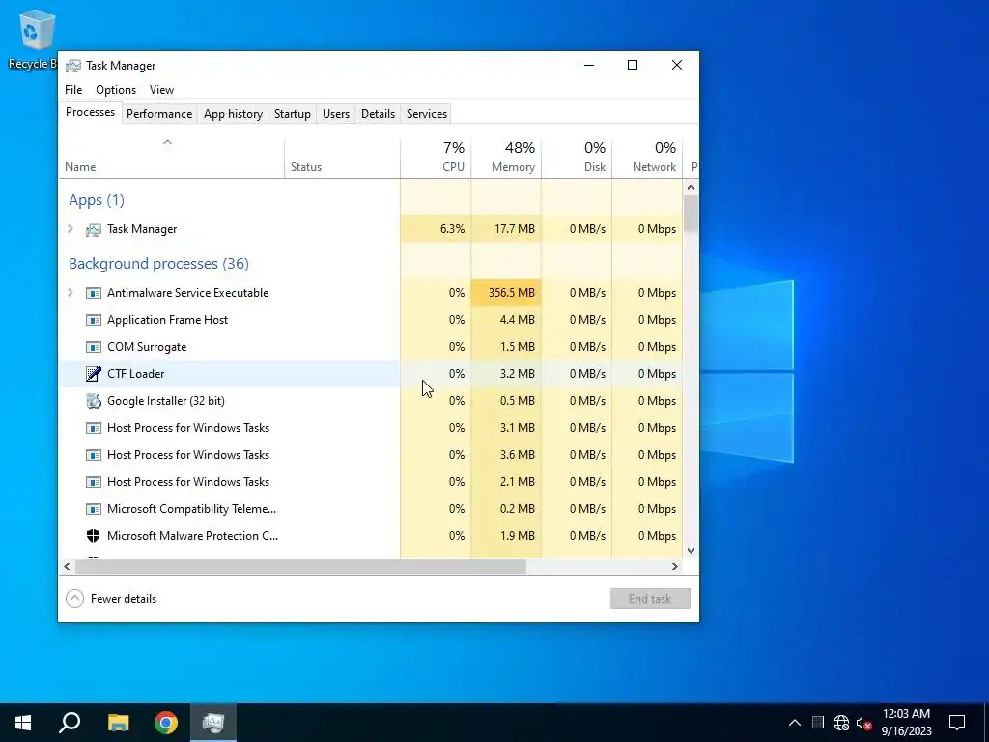The width and height of the screenshot is (989, 742).
Task: Collapse view with Fewer details
Action: pos(111,599)
